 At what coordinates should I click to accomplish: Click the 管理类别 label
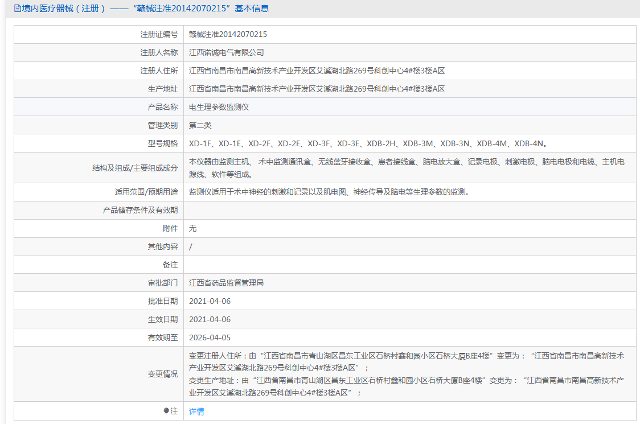pos(163,125)
